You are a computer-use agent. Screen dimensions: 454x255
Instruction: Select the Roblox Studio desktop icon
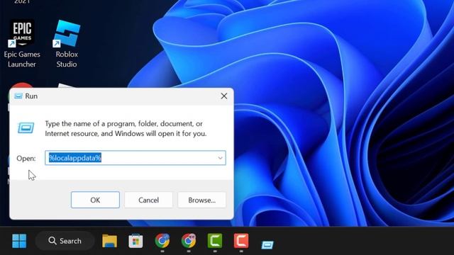[67, 43]
